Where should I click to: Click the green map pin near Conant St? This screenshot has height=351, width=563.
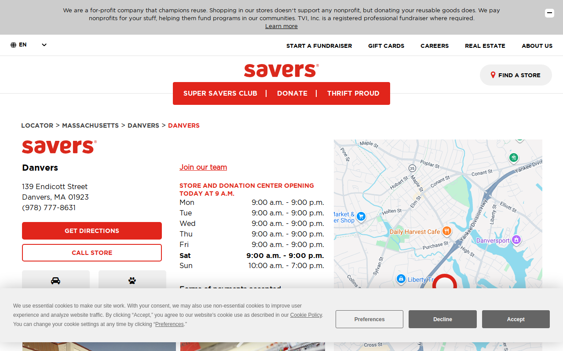(x=513, y=157)
